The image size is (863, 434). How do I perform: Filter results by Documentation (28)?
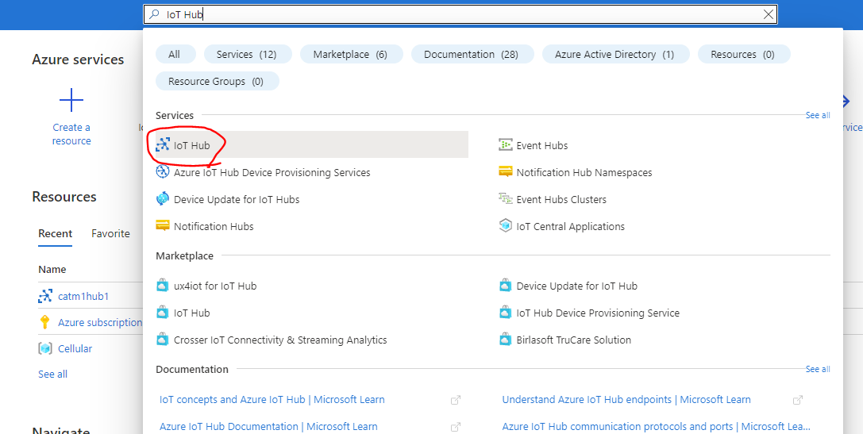[471, 55]
